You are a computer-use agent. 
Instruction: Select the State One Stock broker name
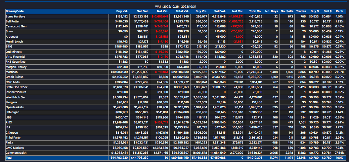click(x=17, y=87)
